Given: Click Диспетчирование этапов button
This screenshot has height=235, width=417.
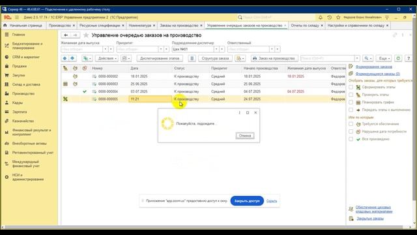Looking at the screenshot, I should [x=160, y=58].
